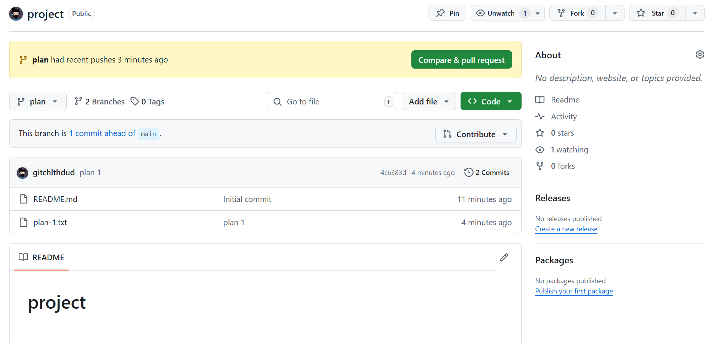Click the project heading in README content
The image size is (716, 359).
57,303
